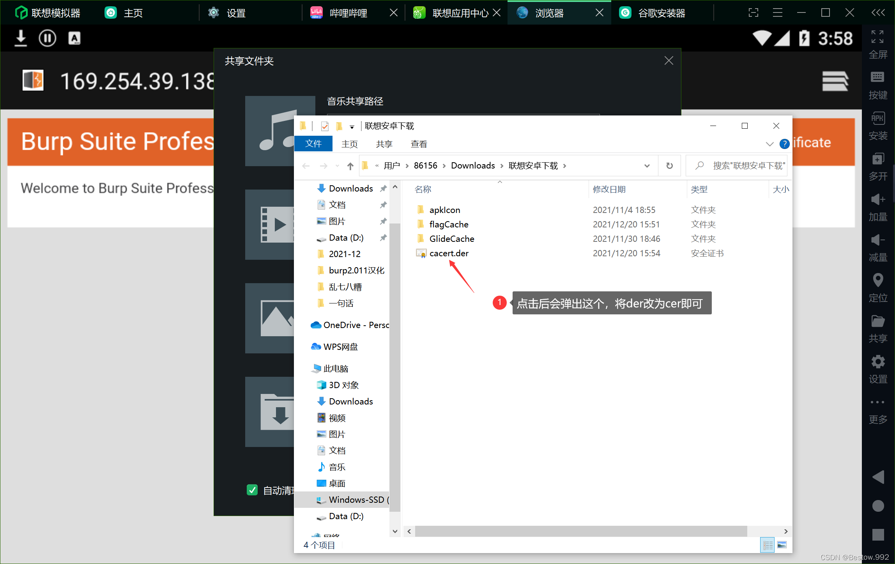Click 86156 in the address breadcrumb
895x564 pixels.
point(425,166)
